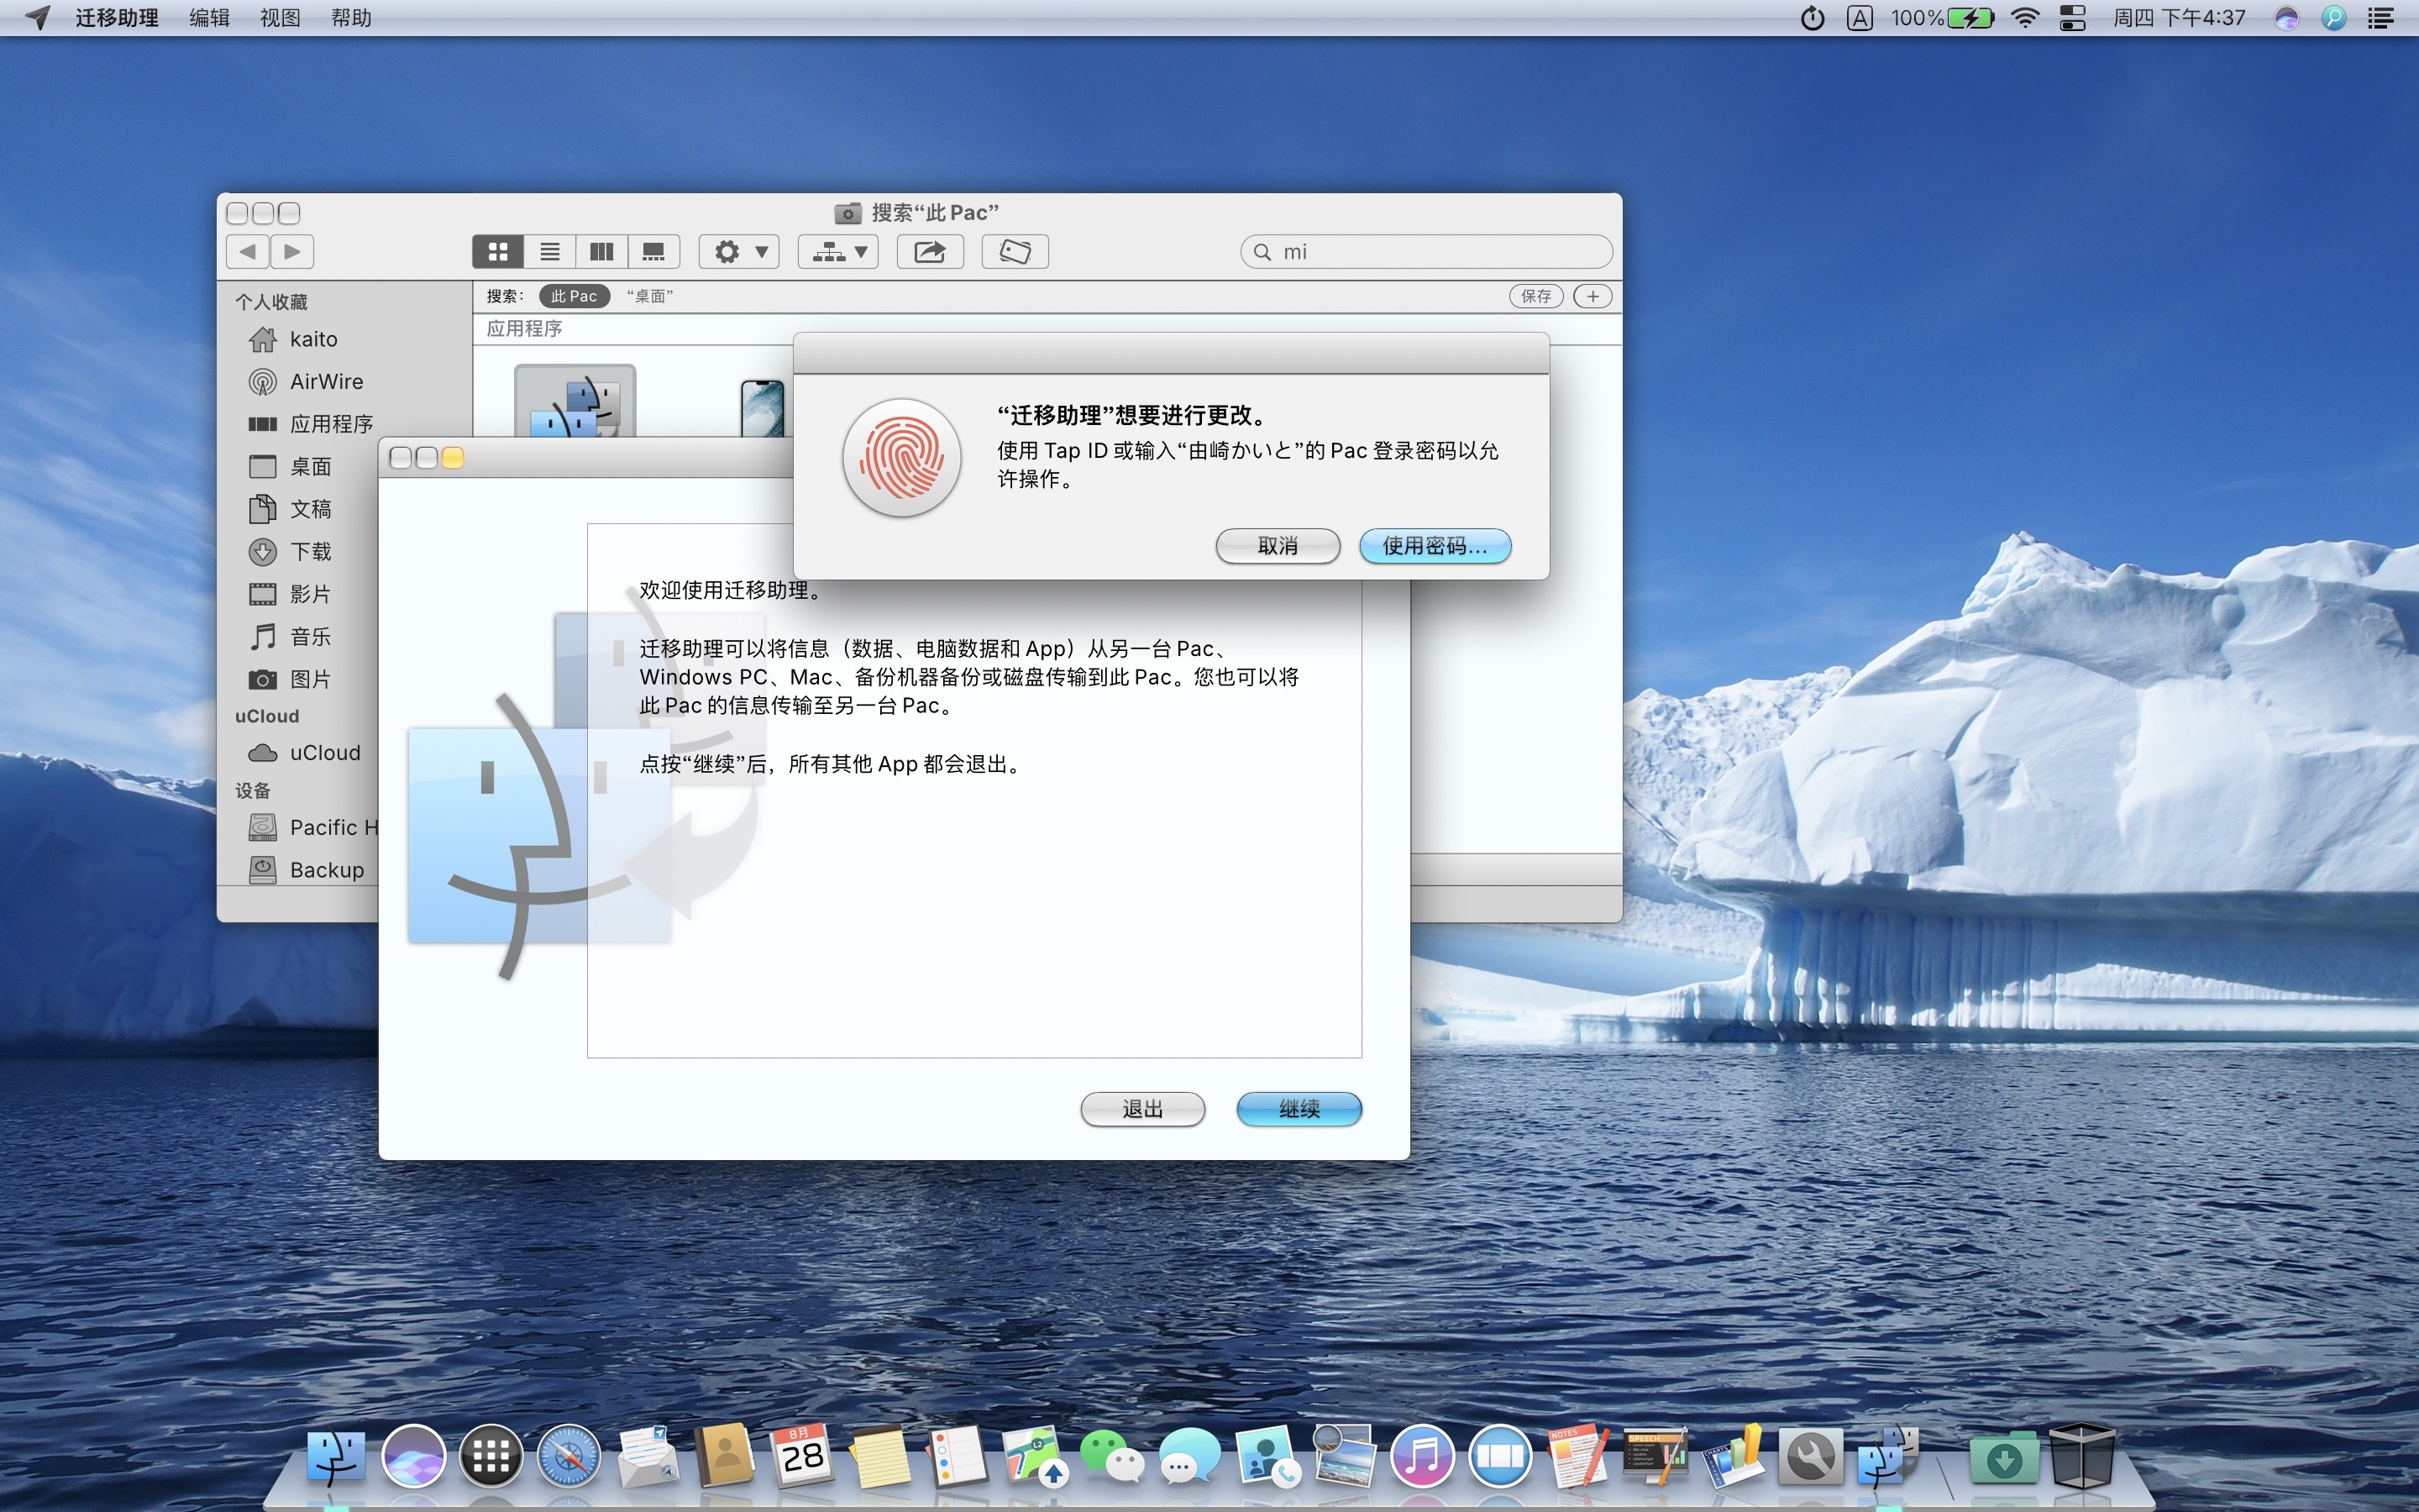Open the 帮助 menu
Screen dimensions: 2419x1512
pos(351,18)
